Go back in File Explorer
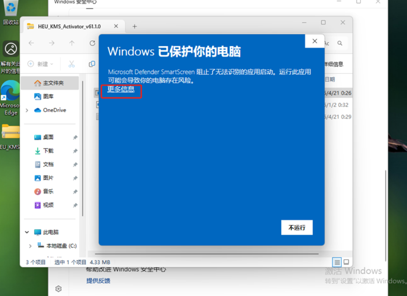The image size is (407, 296). (32, 43)
